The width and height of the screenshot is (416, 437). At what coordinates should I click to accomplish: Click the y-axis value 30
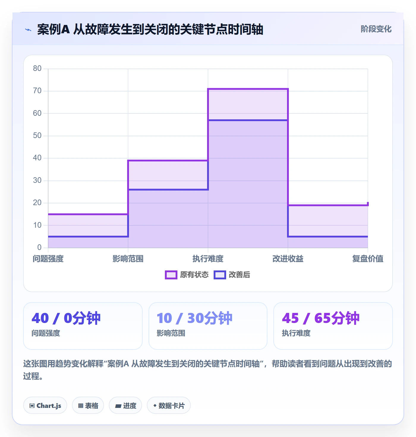coord(37,180)
